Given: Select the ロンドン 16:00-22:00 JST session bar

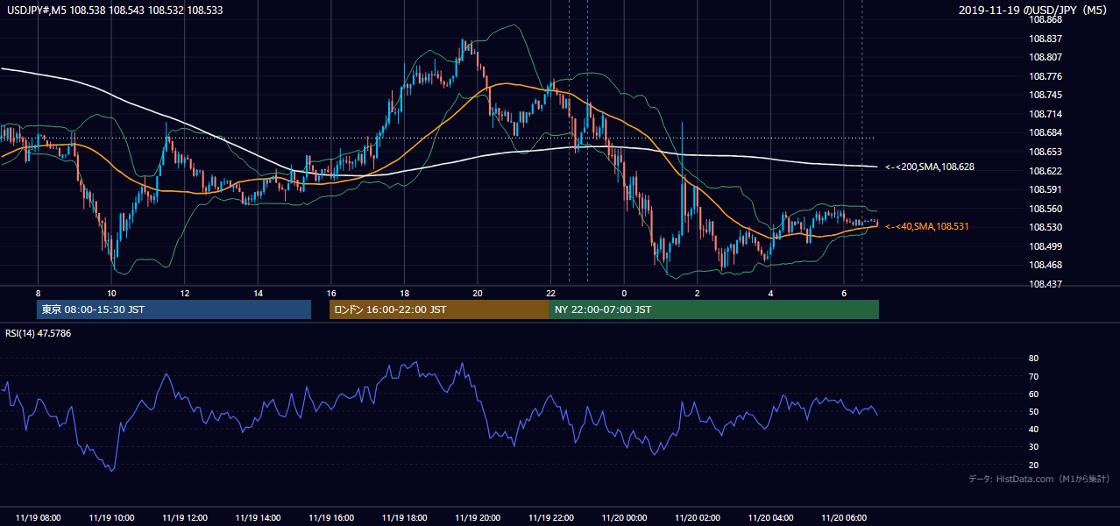Looking at the screenshot, I should pyautogui.click(x=439, y=309).
